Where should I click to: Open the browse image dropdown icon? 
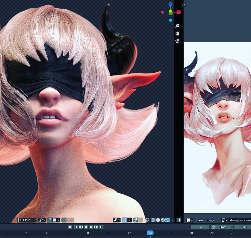[x=225, y=220]
